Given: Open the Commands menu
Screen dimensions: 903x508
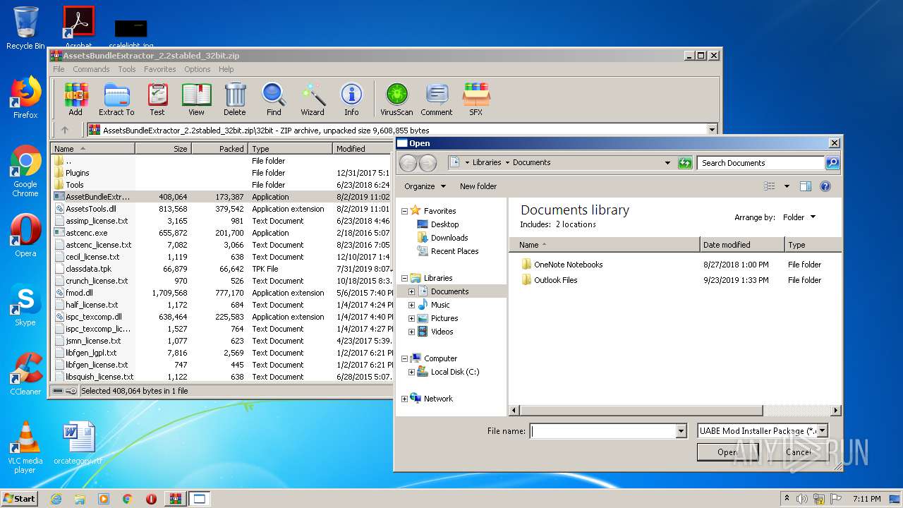Looking at the screenshot, I should pos(91,69).
